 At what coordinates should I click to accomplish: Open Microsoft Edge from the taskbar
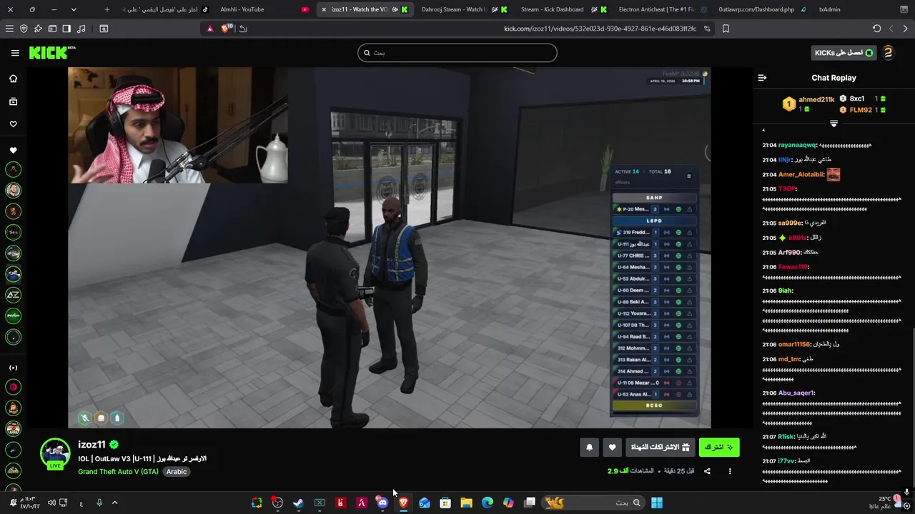pos(488,503)
